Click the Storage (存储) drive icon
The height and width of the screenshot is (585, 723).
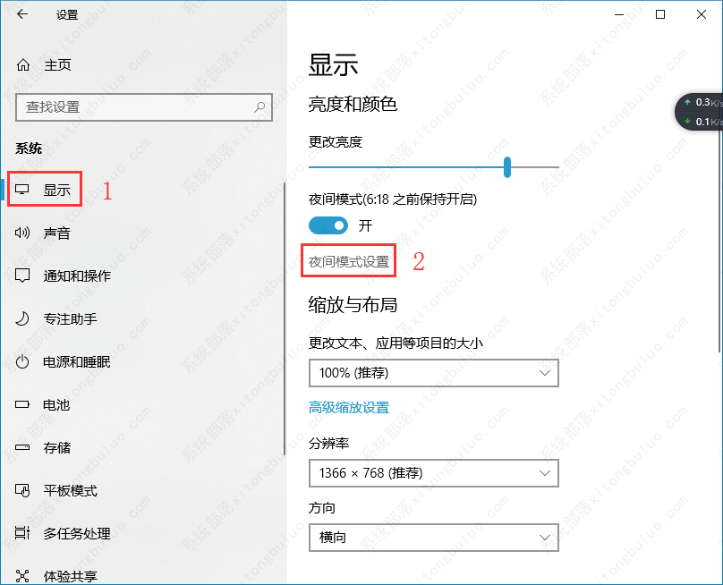[x=23, y=448]
